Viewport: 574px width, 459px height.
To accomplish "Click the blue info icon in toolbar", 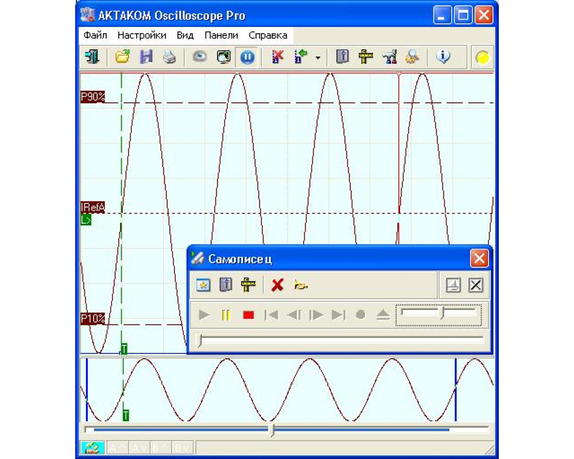I will tap(443, 57).
